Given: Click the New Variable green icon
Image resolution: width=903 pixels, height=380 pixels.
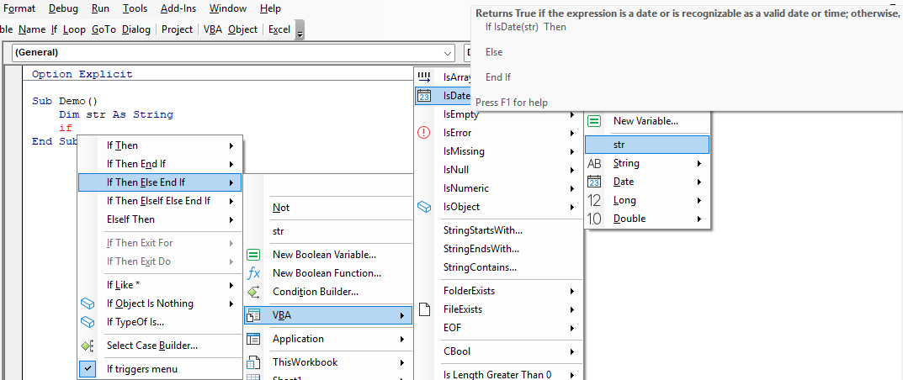Looking at the screenshot, I should 594,121.
